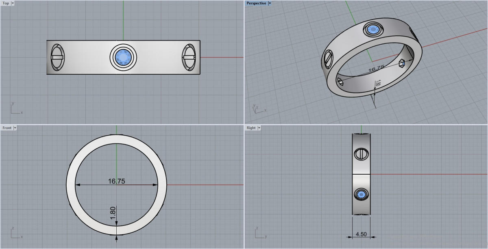Click the world axis icon in Top viewport
488x249 pixels.
click(x=15, y=109)
